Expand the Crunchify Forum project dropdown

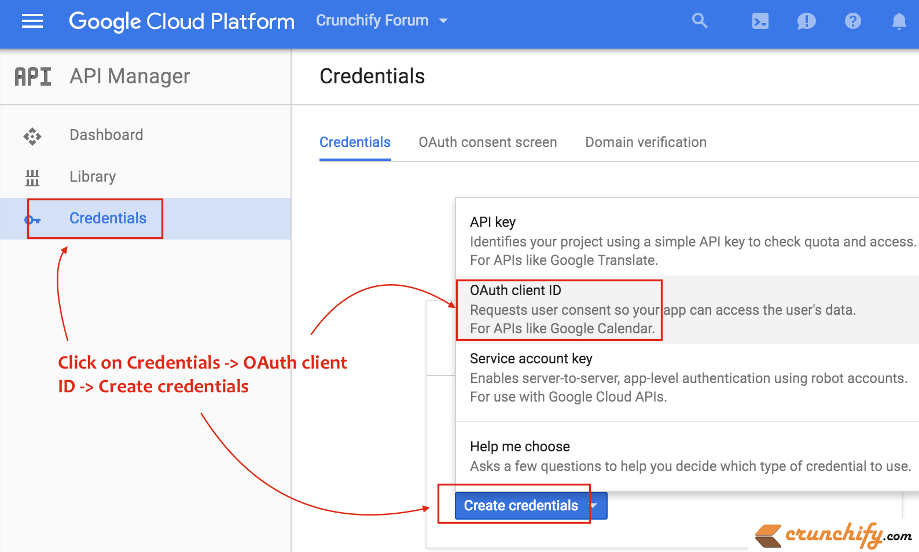(x=382, y=21)
